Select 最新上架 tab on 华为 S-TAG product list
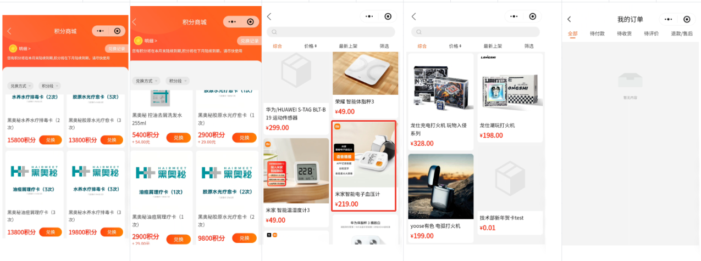The height and width of the screenshot is (261, 701). pyautogui.click(x=348, y=46)
